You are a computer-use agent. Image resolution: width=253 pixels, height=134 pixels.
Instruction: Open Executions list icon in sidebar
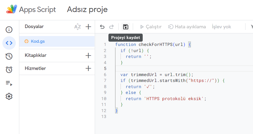point(9,83)
